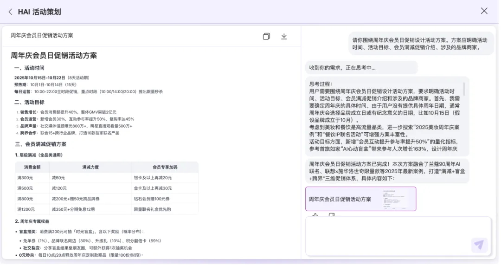The image size is (501, 265).
Task: Select the document panel title 周年庆会员日促销活动方案
Action: click(x=42, y=36)
